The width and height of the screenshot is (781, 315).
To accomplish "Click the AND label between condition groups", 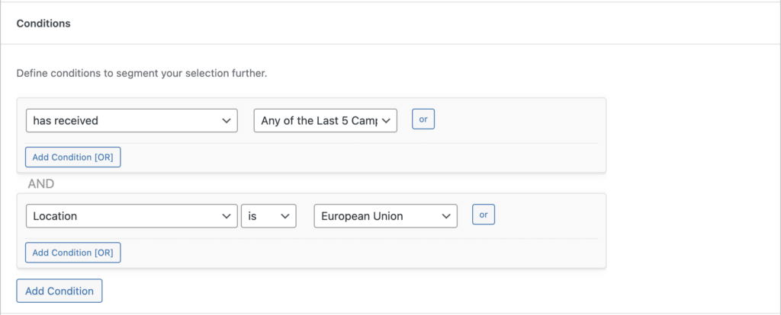I will tap(43, 183).
